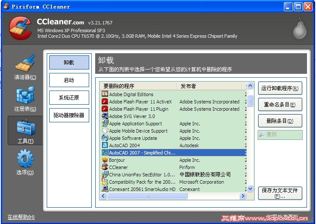Click publisher cell Piriform

187,167
